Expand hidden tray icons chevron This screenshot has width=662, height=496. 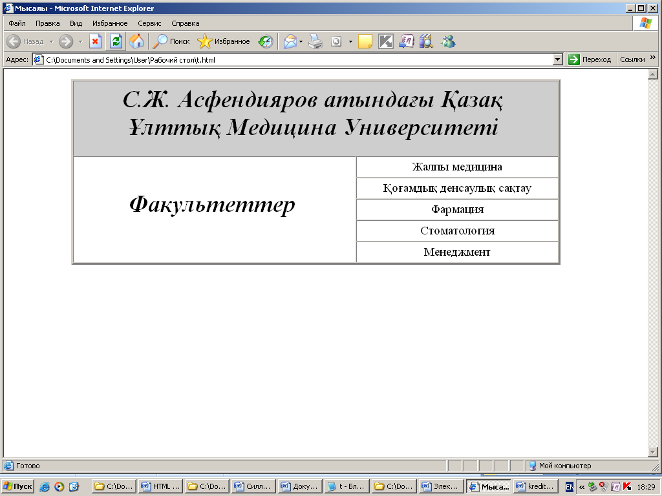(582, 487)
